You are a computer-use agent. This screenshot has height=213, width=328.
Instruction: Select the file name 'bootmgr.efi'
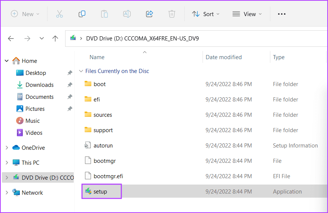(x=108, y=176)
